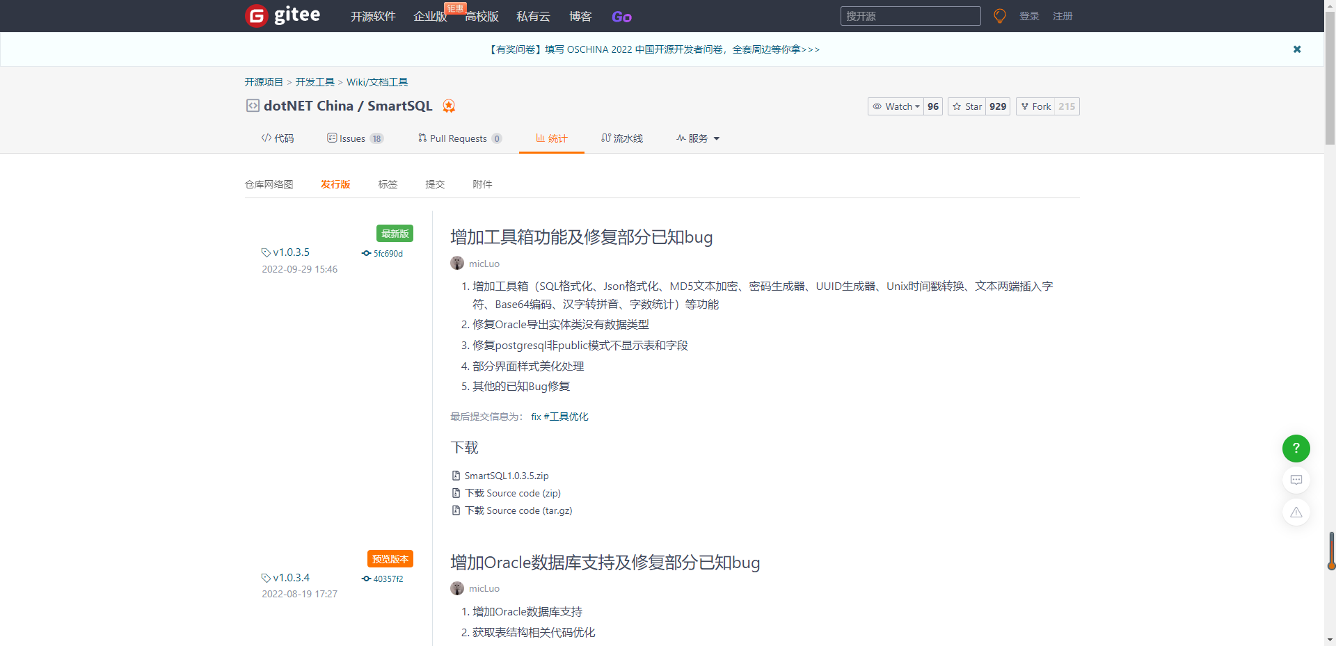
Task: Download Source code (zip)
Action: (513, 493)
